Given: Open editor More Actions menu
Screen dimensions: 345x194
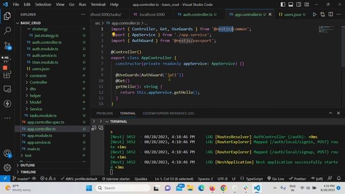Looking at the screenshot, I should click(339, 15).
